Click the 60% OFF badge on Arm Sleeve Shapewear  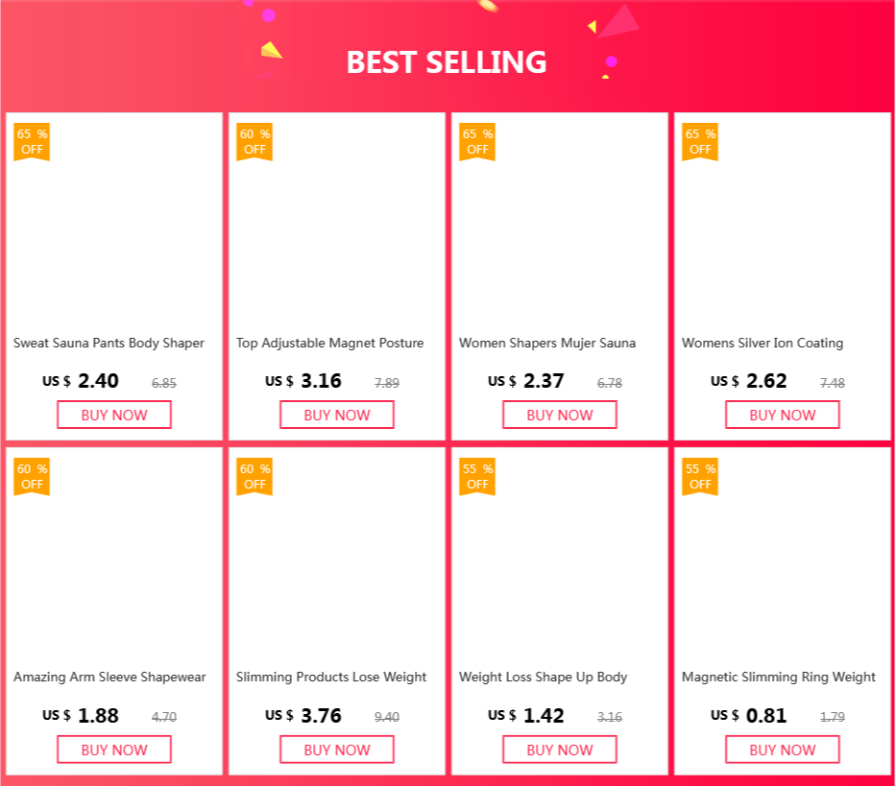coord(32,476)
